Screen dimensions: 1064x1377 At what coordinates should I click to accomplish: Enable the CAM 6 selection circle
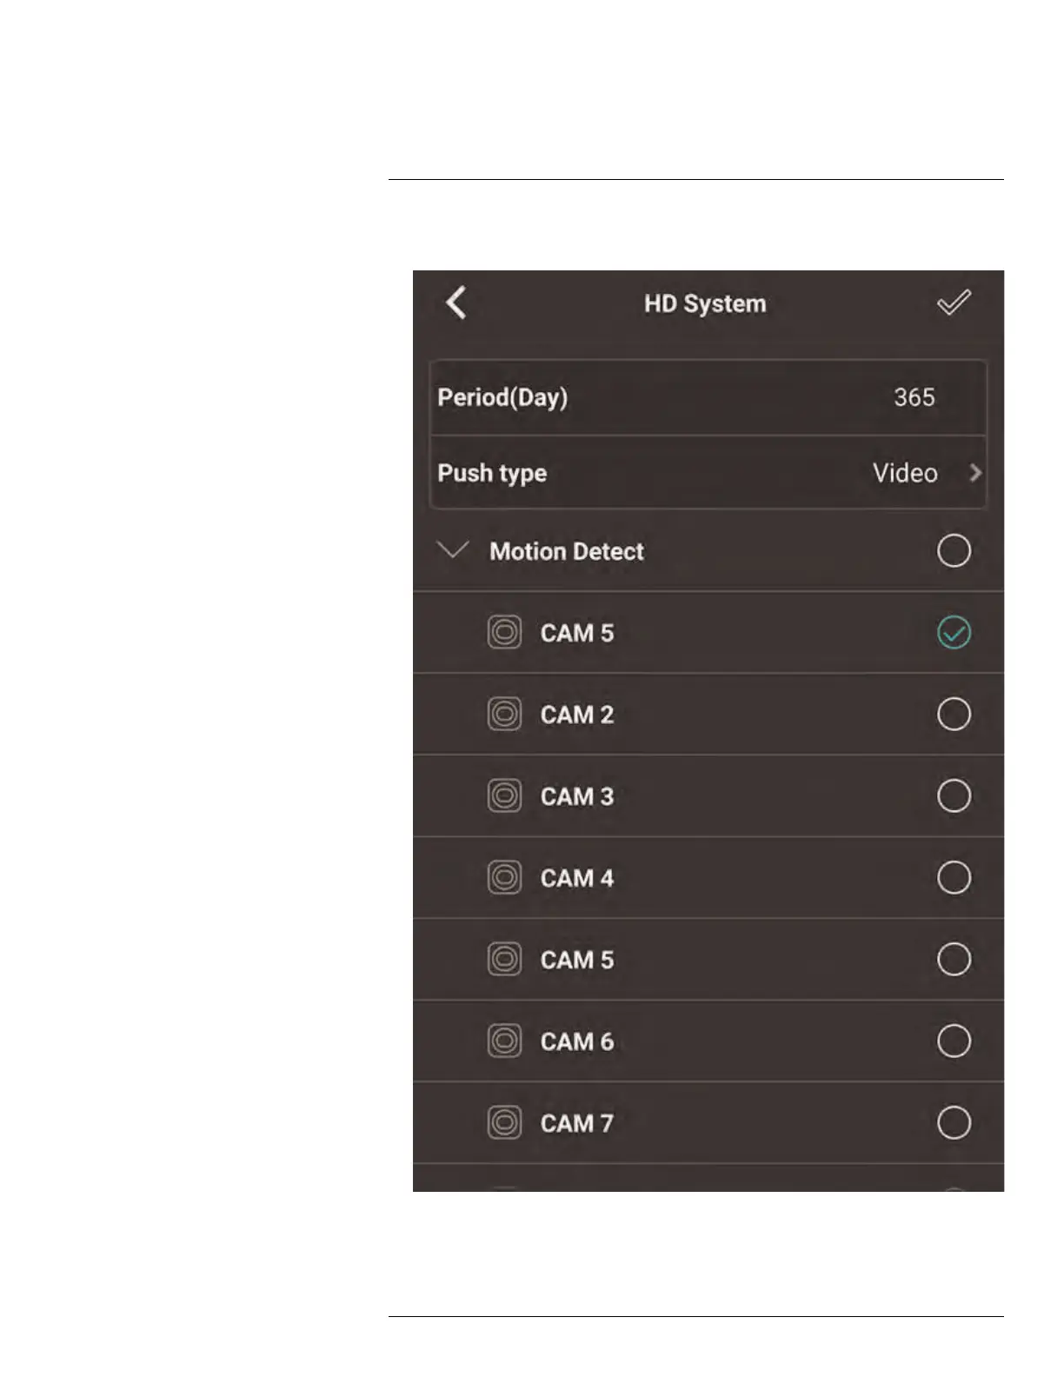954,1041
